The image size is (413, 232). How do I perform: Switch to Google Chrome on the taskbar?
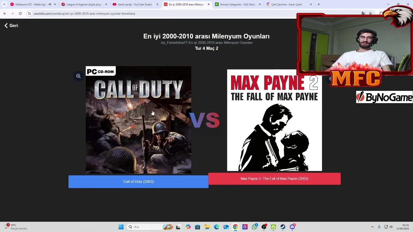coord(236,227)
